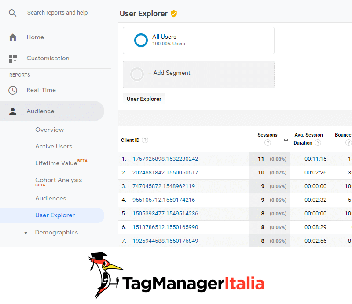
Task: Open client ID 1757925898.1532230242
Action: (x=165, y=159)
